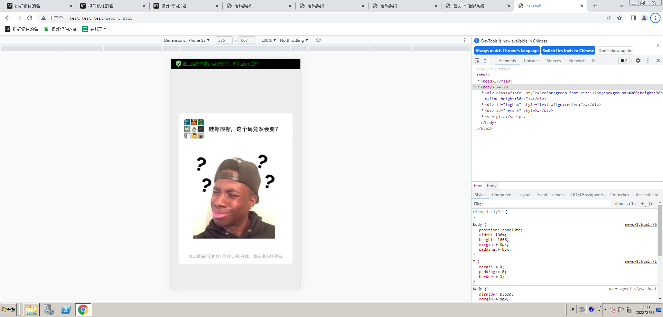Dismiss the DevTools language notice
The width and height of the screenshot is (663, 317).
coord(658,46)
